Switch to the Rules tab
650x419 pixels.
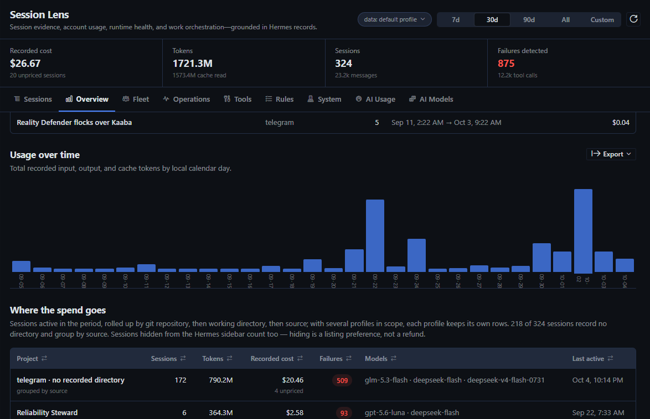pos(280,99)
